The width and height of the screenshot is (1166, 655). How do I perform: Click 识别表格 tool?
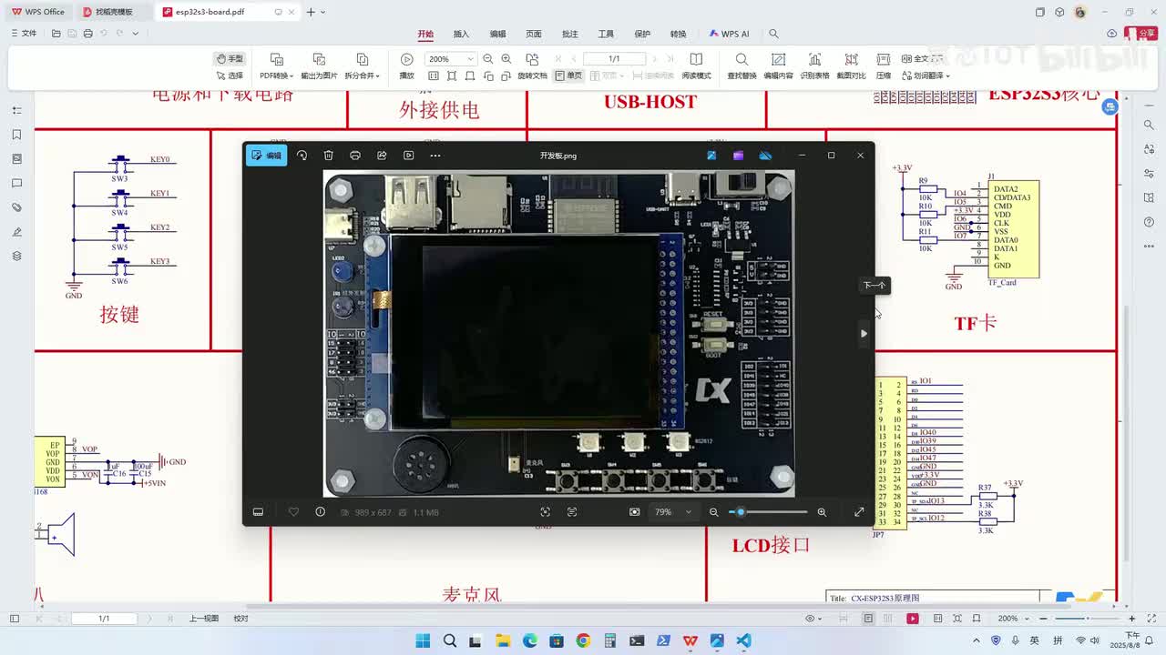[x=814, y=66]
